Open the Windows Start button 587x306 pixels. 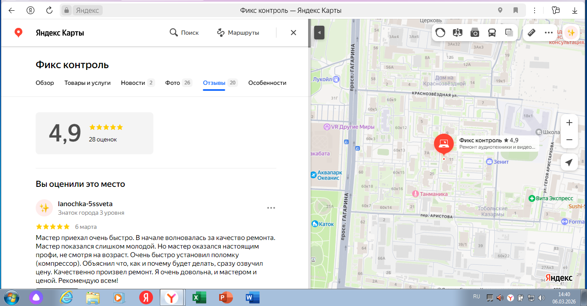(x=12, y=297)
